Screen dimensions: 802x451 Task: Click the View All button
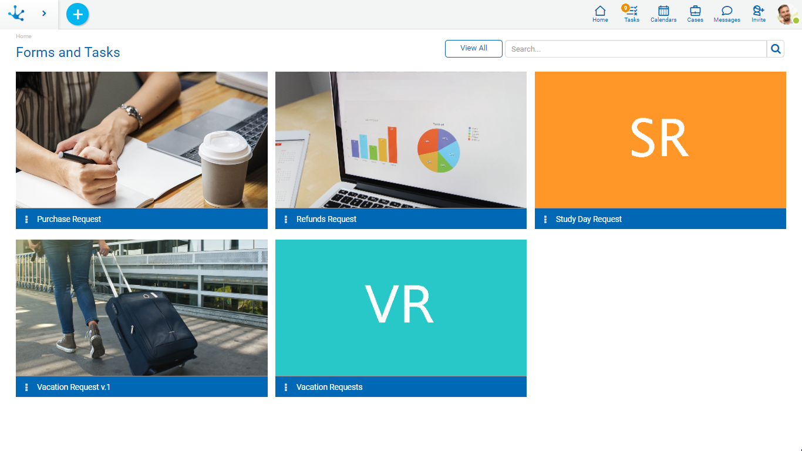point(473,49)
